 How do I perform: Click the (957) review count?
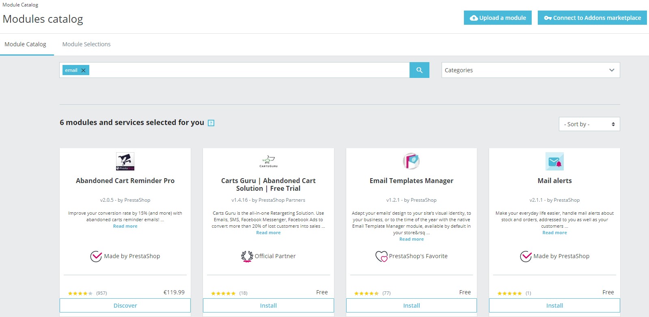[101, 293]
